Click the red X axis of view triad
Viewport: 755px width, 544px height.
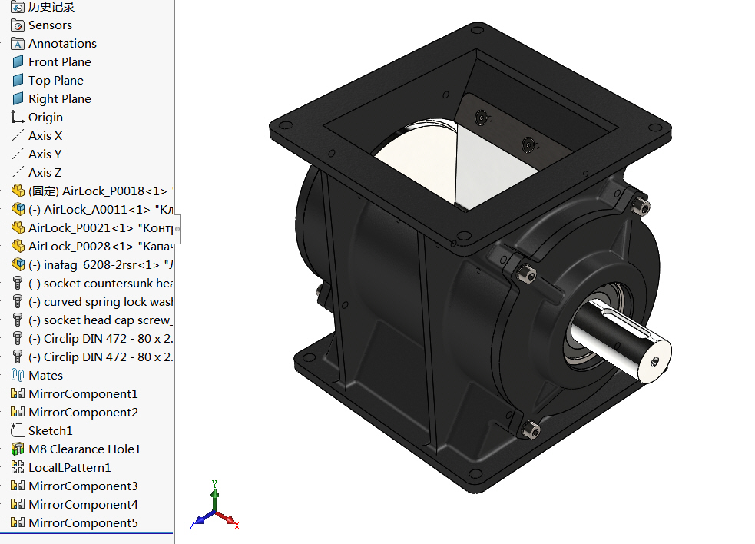229,520
